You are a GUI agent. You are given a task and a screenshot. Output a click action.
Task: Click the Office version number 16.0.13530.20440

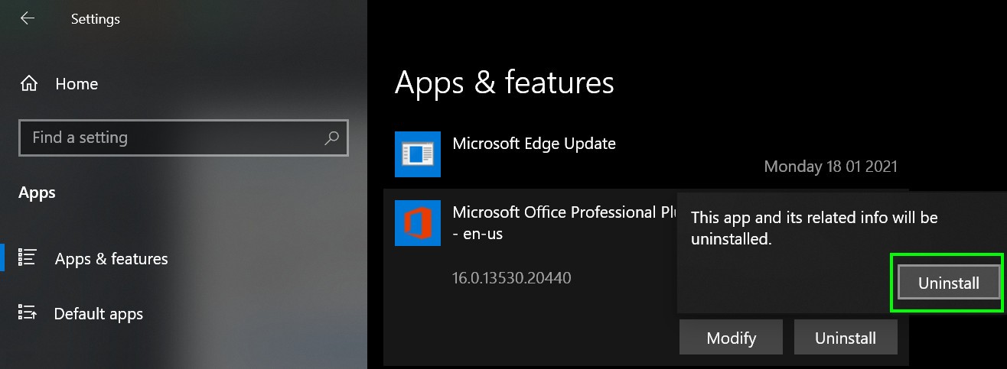[x=512, y=277]
